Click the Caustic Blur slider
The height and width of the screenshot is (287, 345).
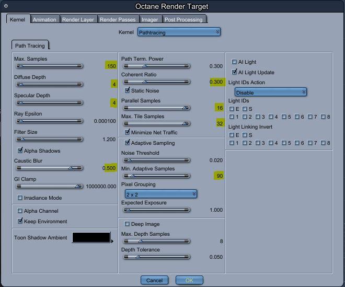pyautogui.click(x=50, y=168)
